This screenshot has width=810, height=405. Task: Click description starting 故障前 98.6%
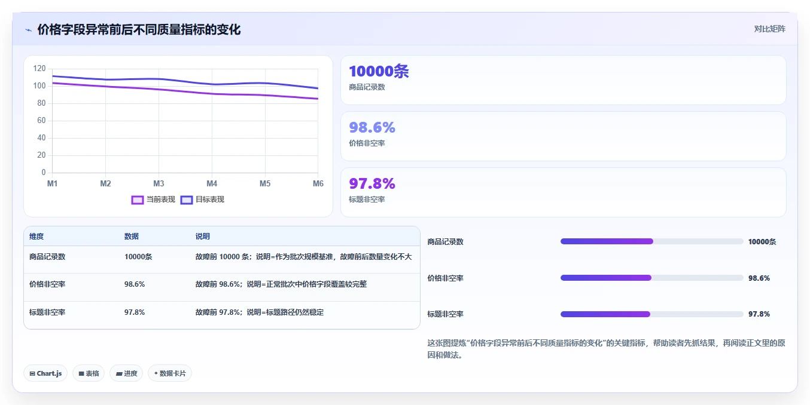click(x=281, y=284)
